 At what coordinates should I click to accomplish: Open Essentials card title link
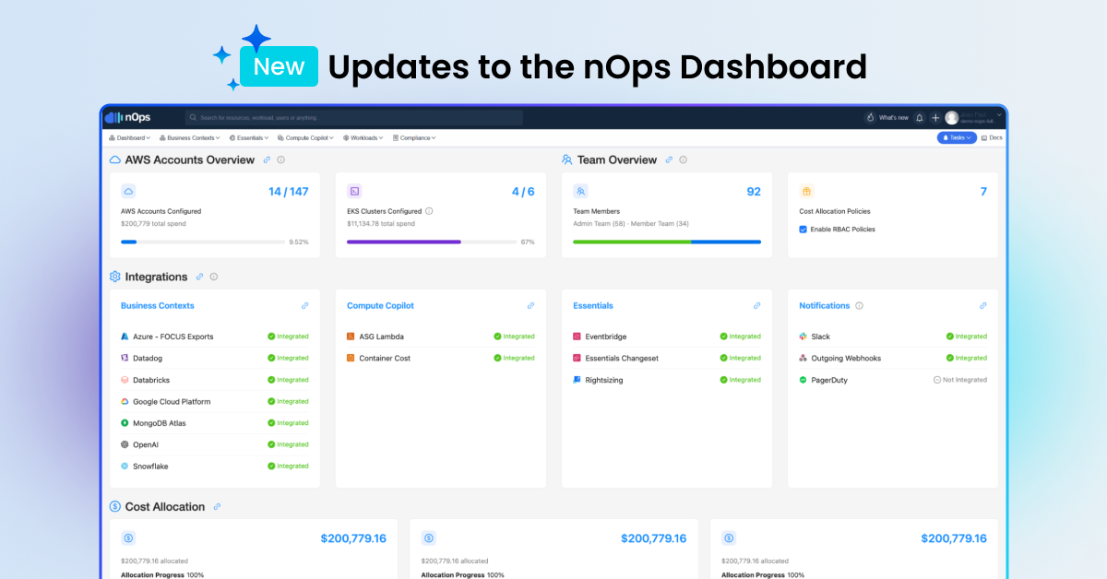tap(593, 305)
